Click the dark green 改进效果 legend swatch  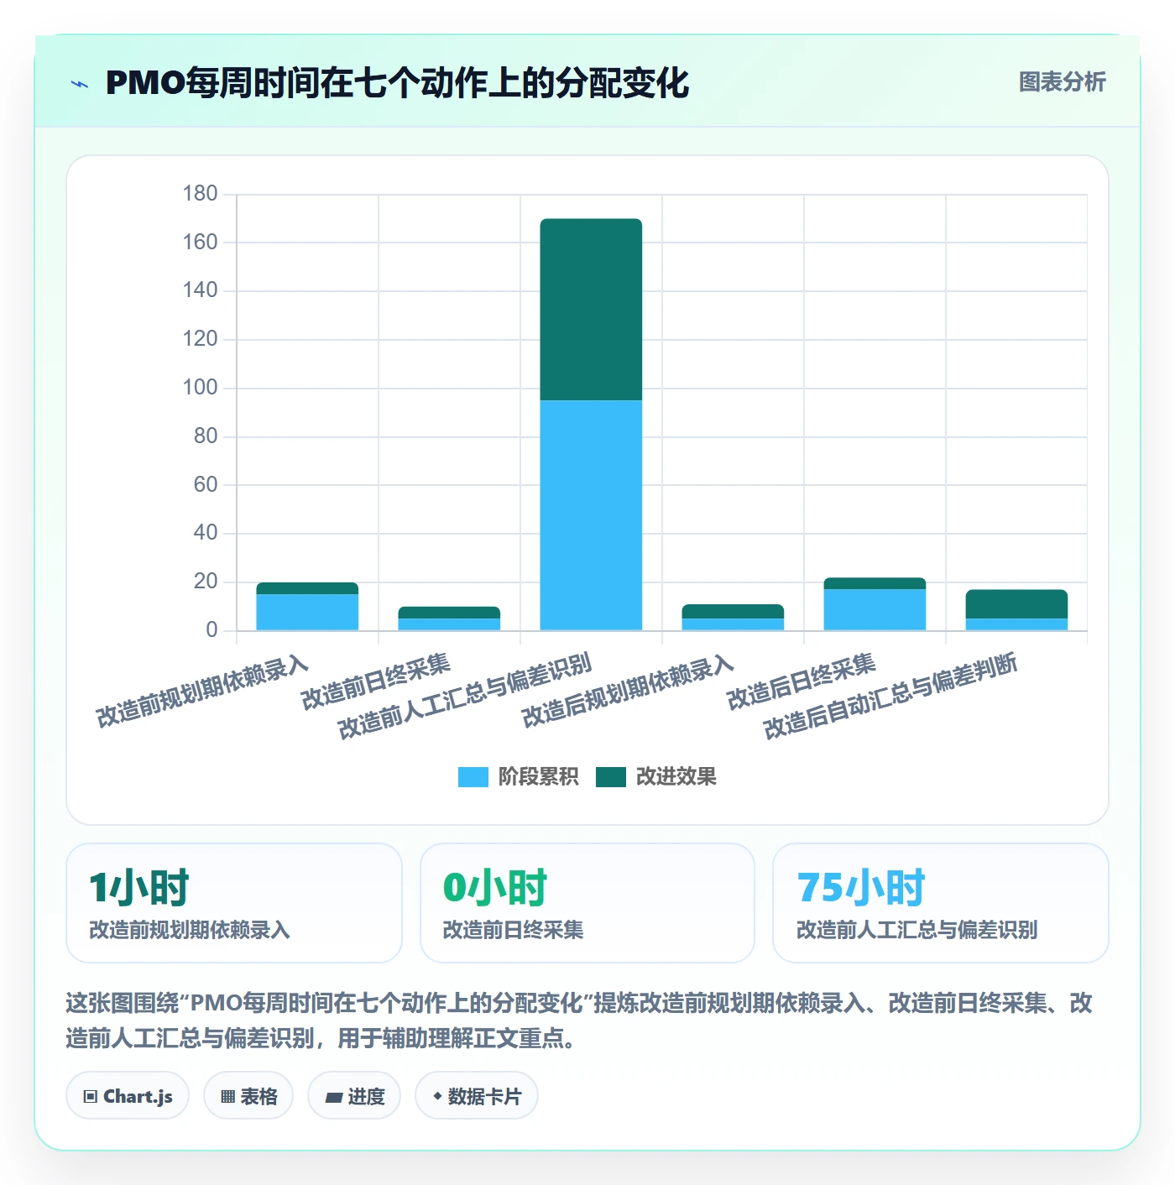coord(611,777)
